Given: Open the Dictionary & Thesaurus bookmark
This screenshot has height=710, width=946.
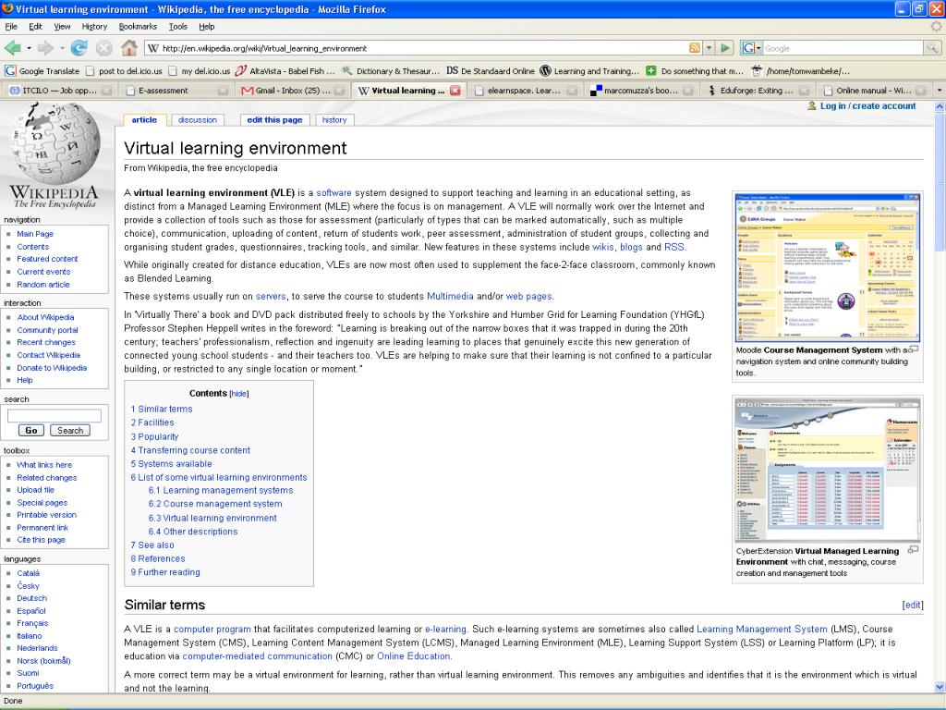Looking at the screenshot, I should [x=391, y=70].
